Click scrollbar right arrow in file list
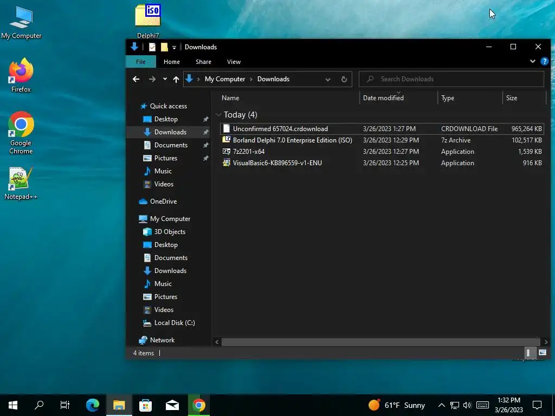555x416 pixels. 546,342
